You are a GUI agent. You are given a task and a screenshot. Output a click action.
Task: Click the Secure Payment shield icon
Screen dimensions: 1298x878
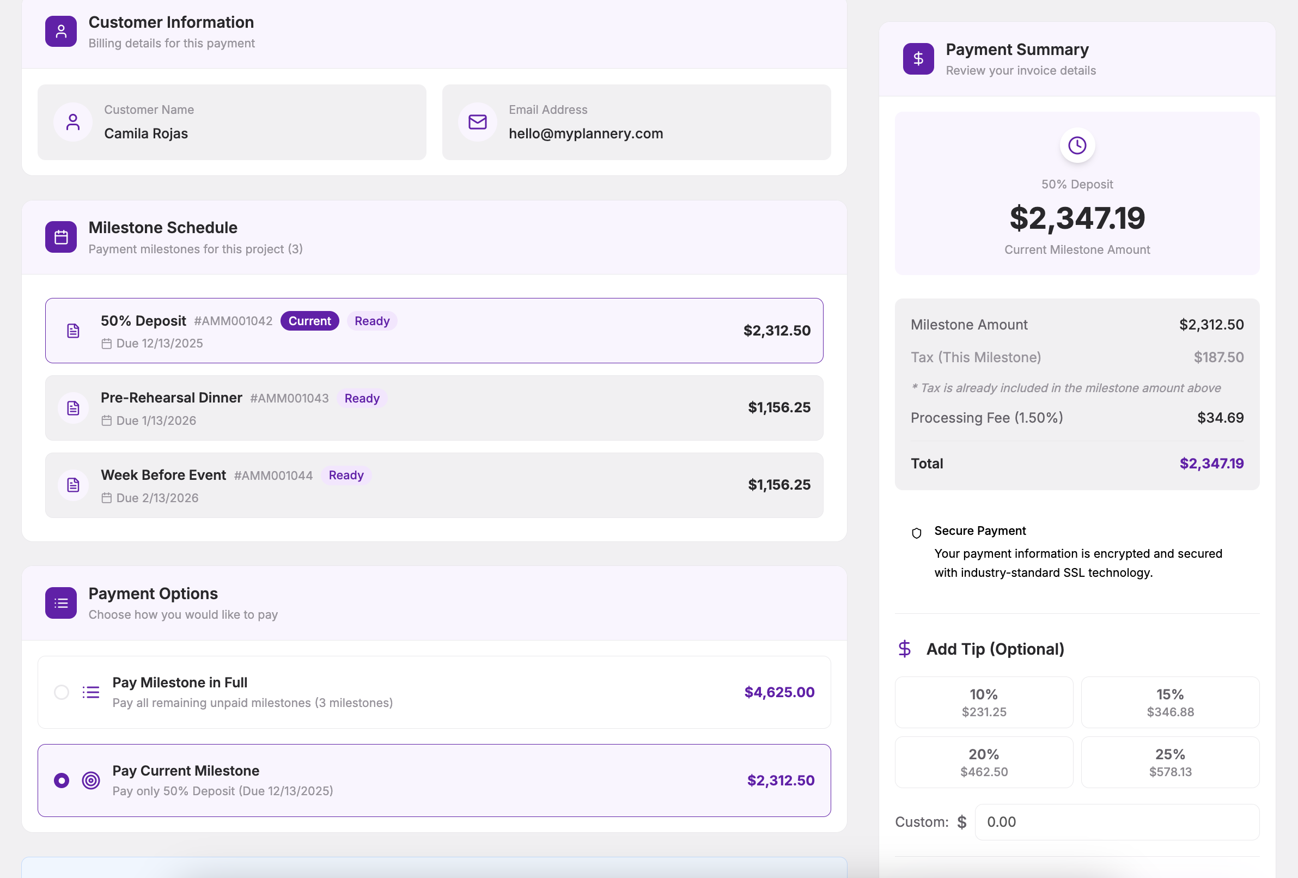pos(916,533)
